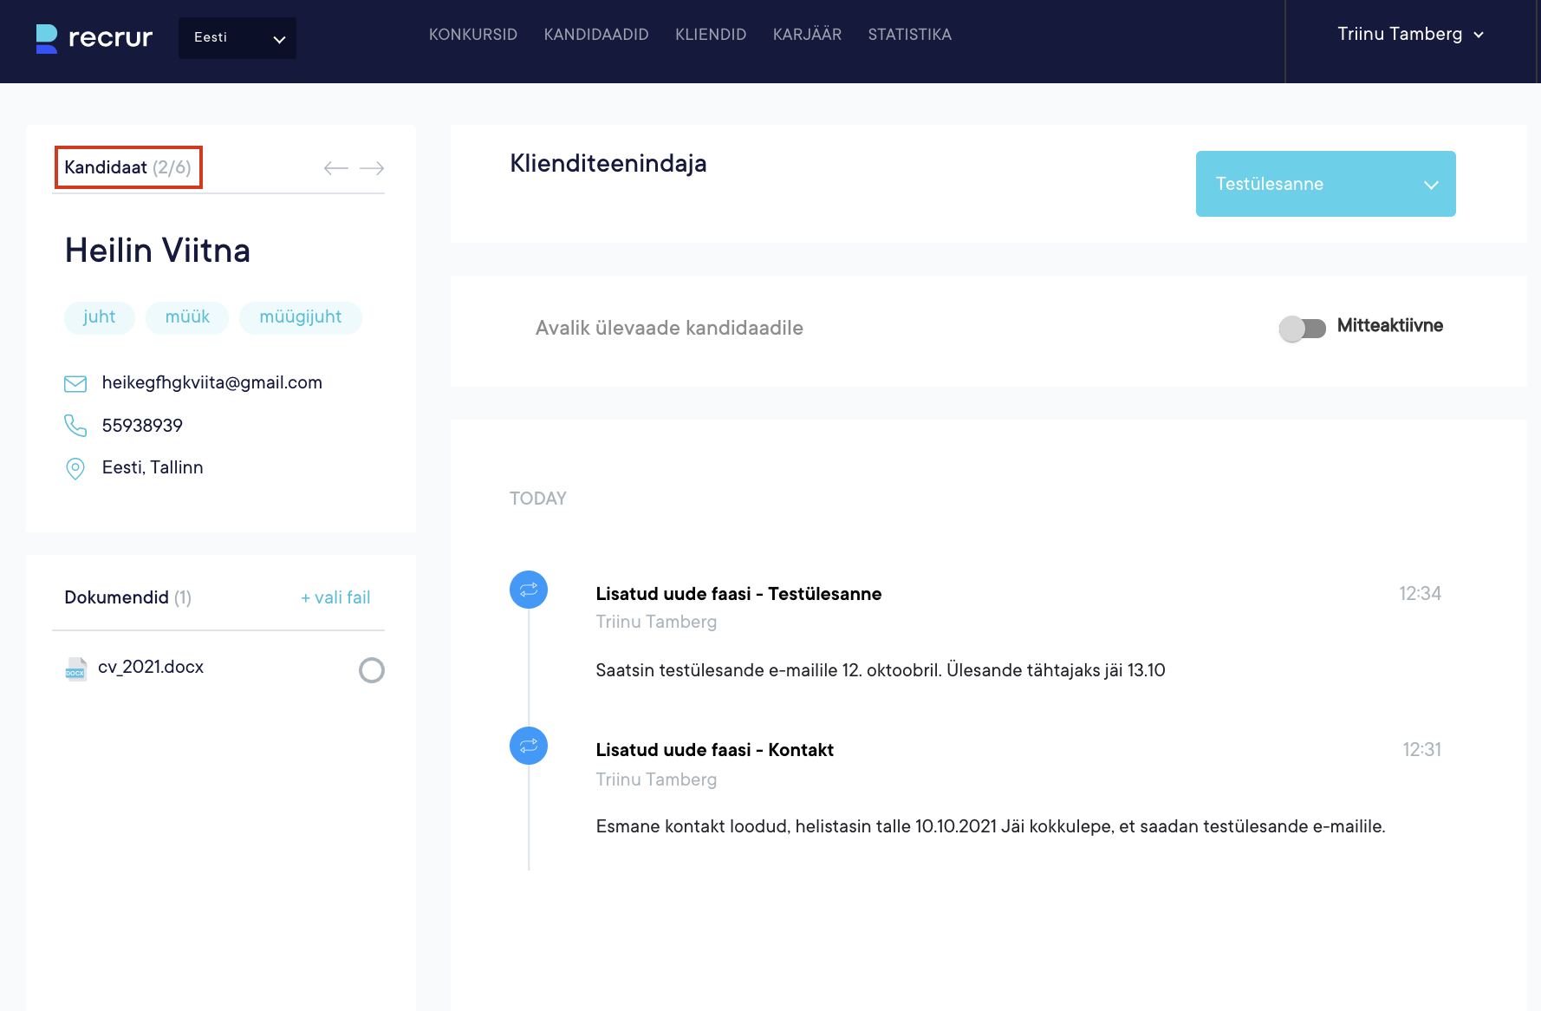Navigate to KANDIDAADID section
The width and height of the screenshot is (1541, 1011).
pos(596,35)
